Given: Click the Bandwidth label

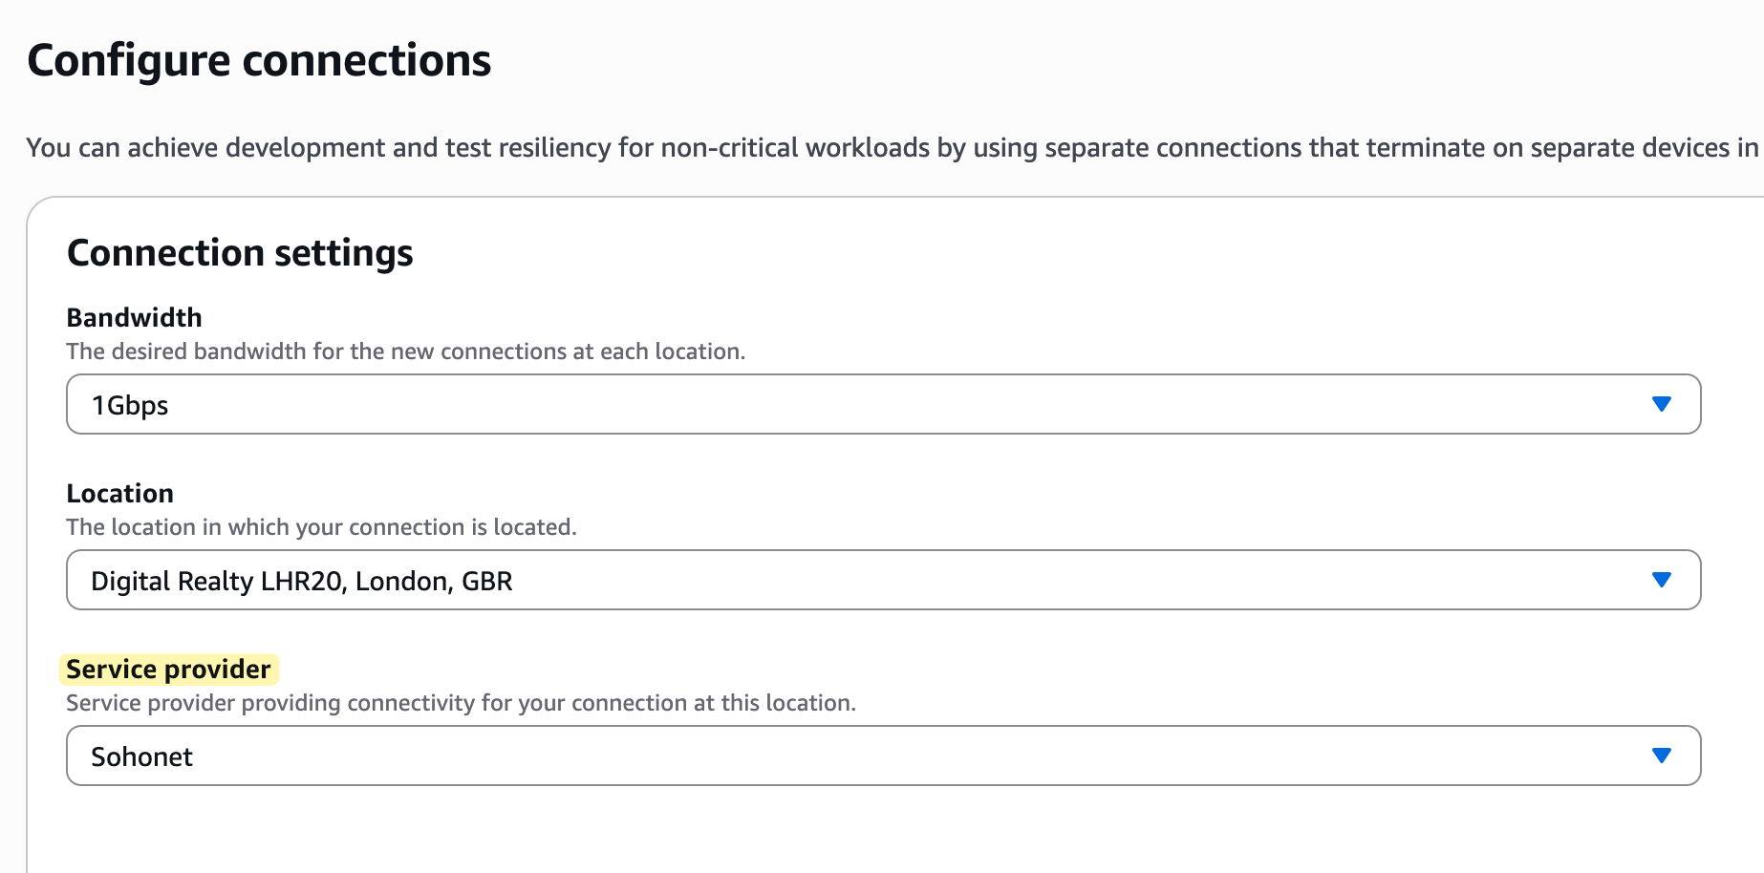Looking at the screenshot, I should (134, 317).
